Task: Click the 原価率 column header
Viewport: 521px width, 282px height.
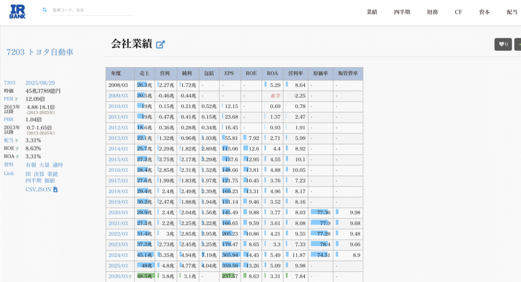Action: click(x=321, y=73)
